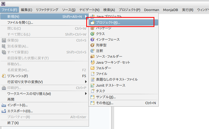The width and height of the screenshot is (209, 129).
Task: Open the Doorman menu
Action: pyautogui.click(x=152, y=10)
